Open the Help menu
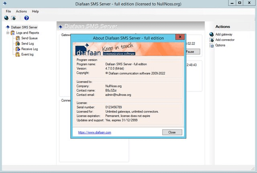The width and height of the screenshot is (257, 173). point(35,11)
